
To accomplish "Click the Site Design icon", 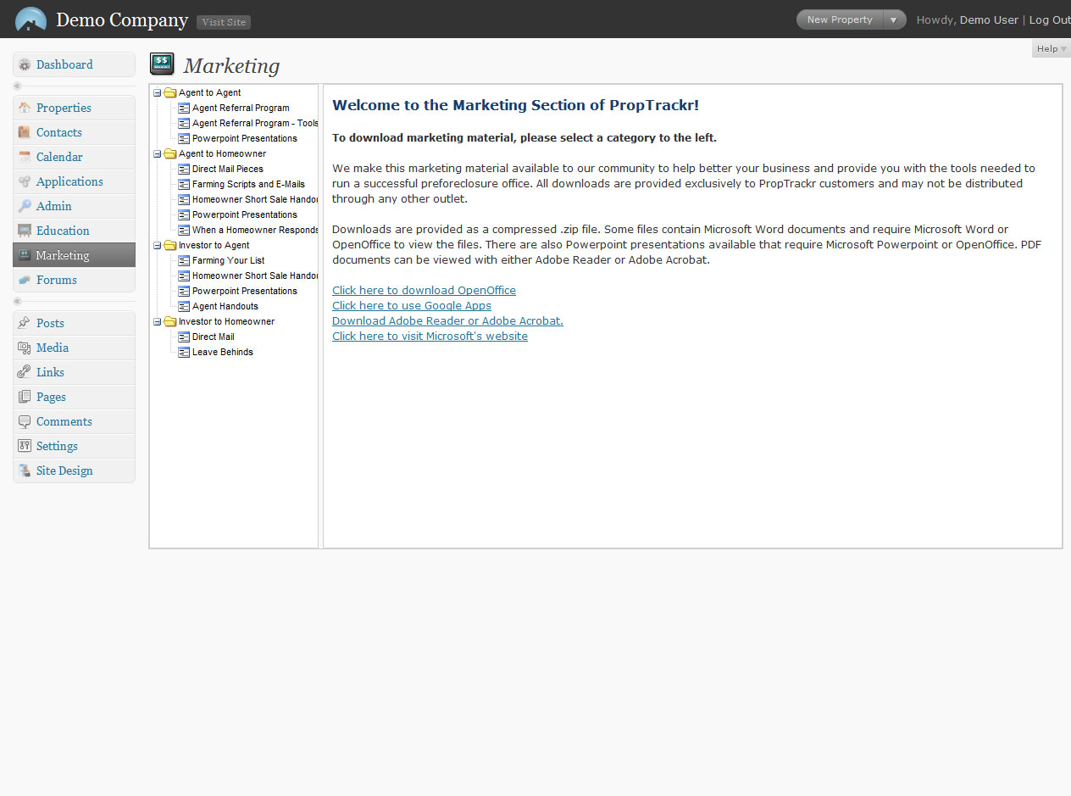I will 25,471.
